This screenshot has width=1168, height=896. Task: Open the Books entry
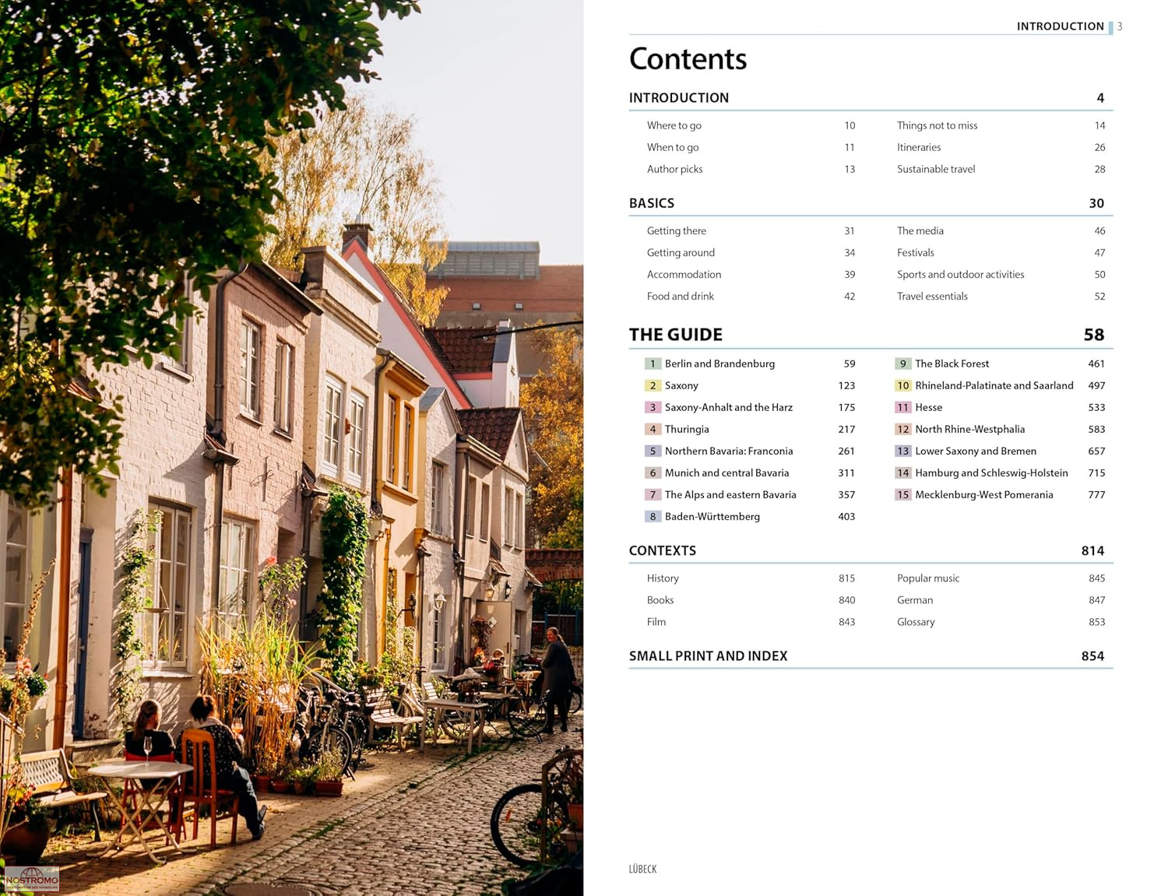click(x=660, y=600)
